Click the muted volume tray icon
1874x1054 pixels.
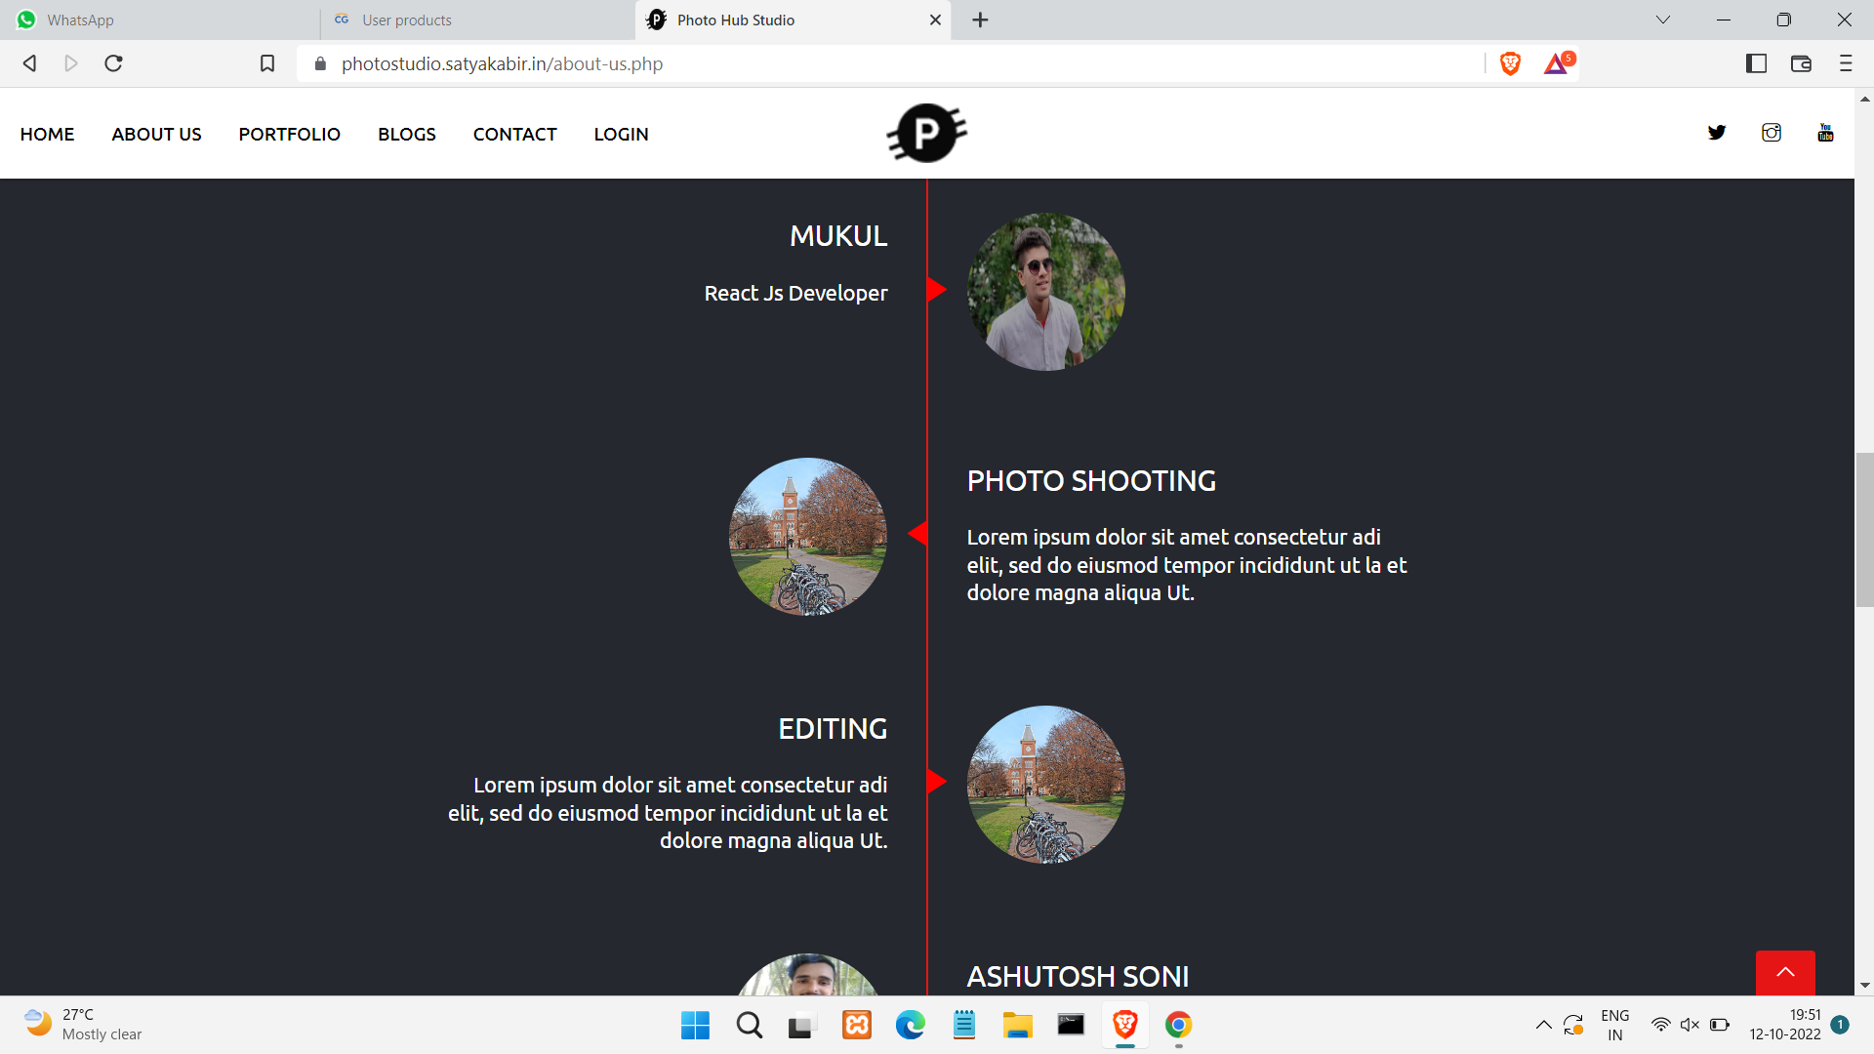click(x=1690, y=1025)
